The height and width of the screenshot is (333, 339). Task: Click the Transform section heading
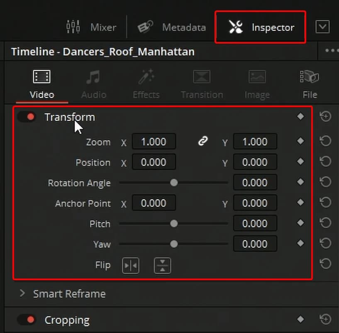(x=69, y=117)
